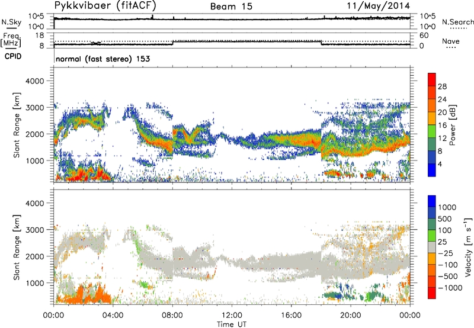Screen dimensions: 474x328
Task: Click the 20:00 time tick label
Action: [351, 316]
